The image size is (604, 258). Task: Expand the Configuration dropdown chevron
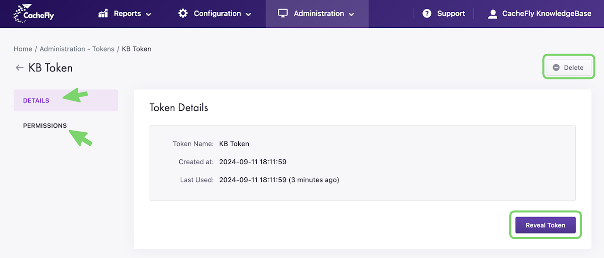249,14
